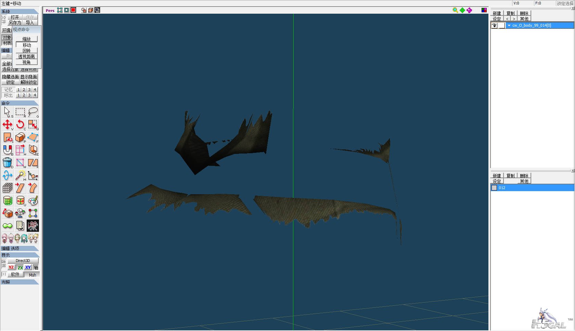Choose 回转 in the viewpoint command menu
This screenshot has width=575, height=331.
point(27,51)
